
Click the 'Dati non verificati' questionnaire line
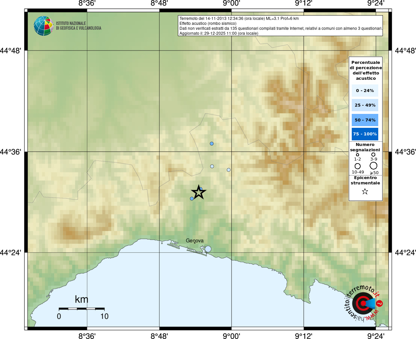281,28
